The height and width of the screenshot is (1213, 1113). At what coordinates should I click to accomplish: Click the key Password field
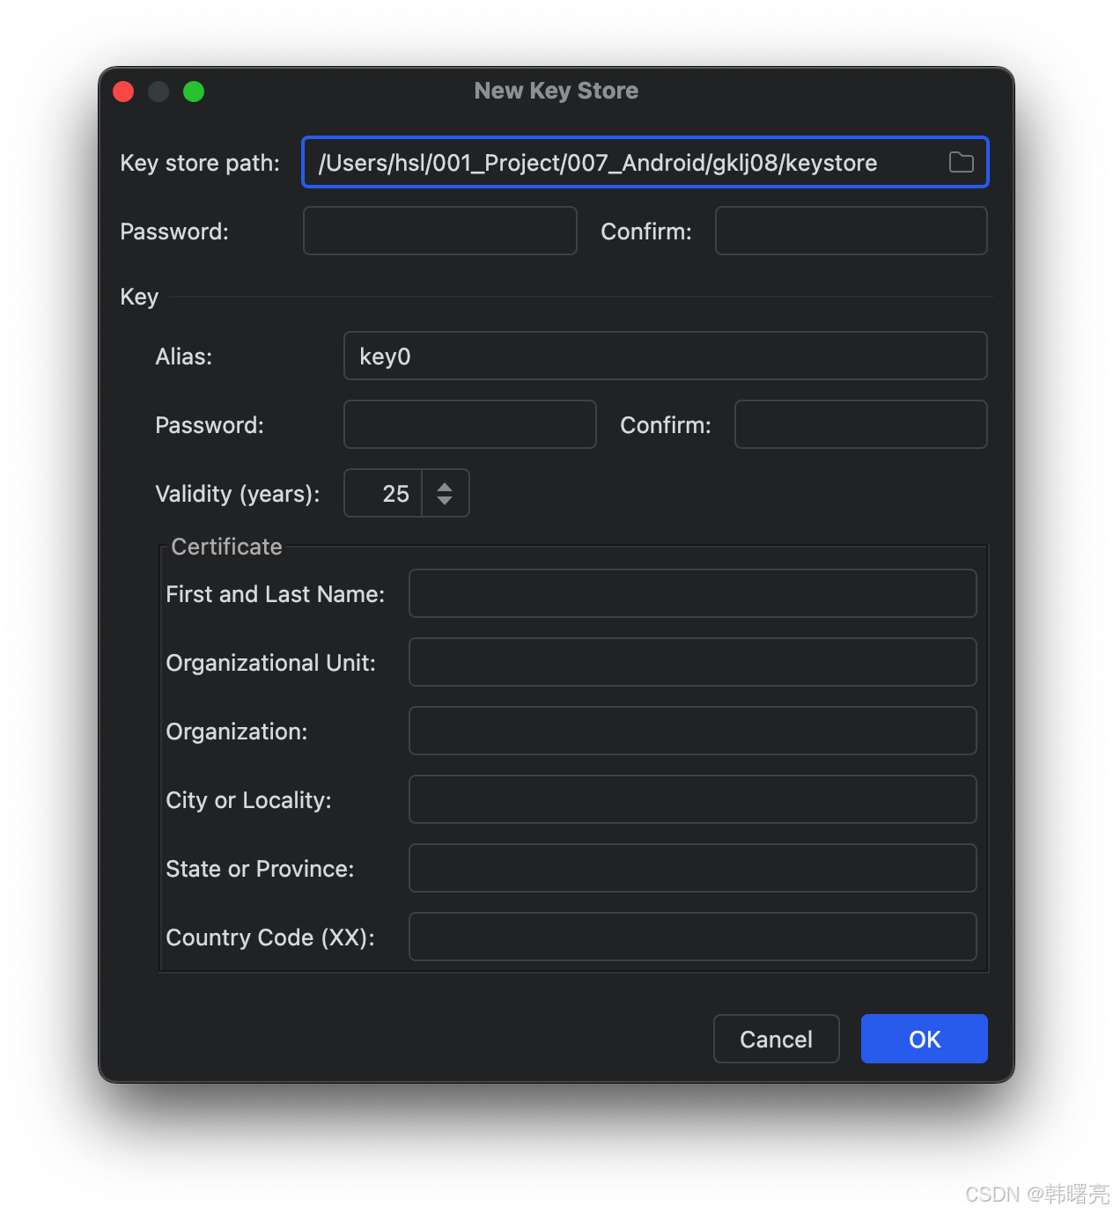(x=468, y=424)
